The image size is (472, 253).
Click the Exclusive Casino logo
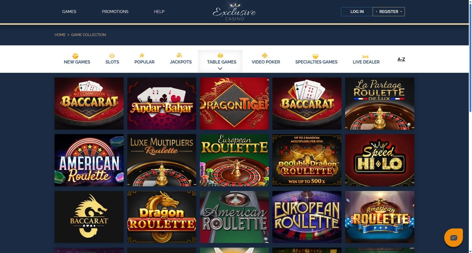click(234, 12)
